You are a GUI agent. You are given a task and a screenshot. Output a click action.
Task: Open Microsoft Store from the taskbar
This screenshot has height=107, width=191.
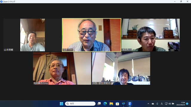click(117, 104)
